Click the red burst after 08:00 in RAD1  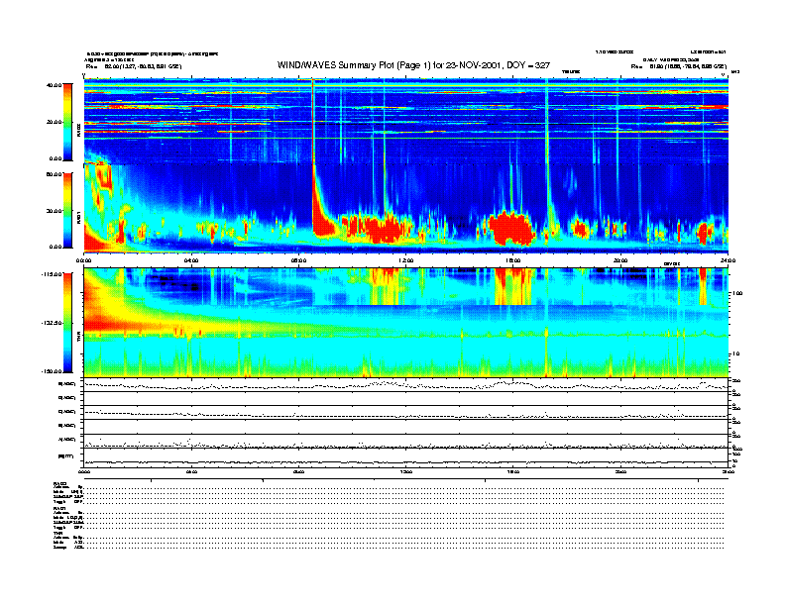point(321,215)
